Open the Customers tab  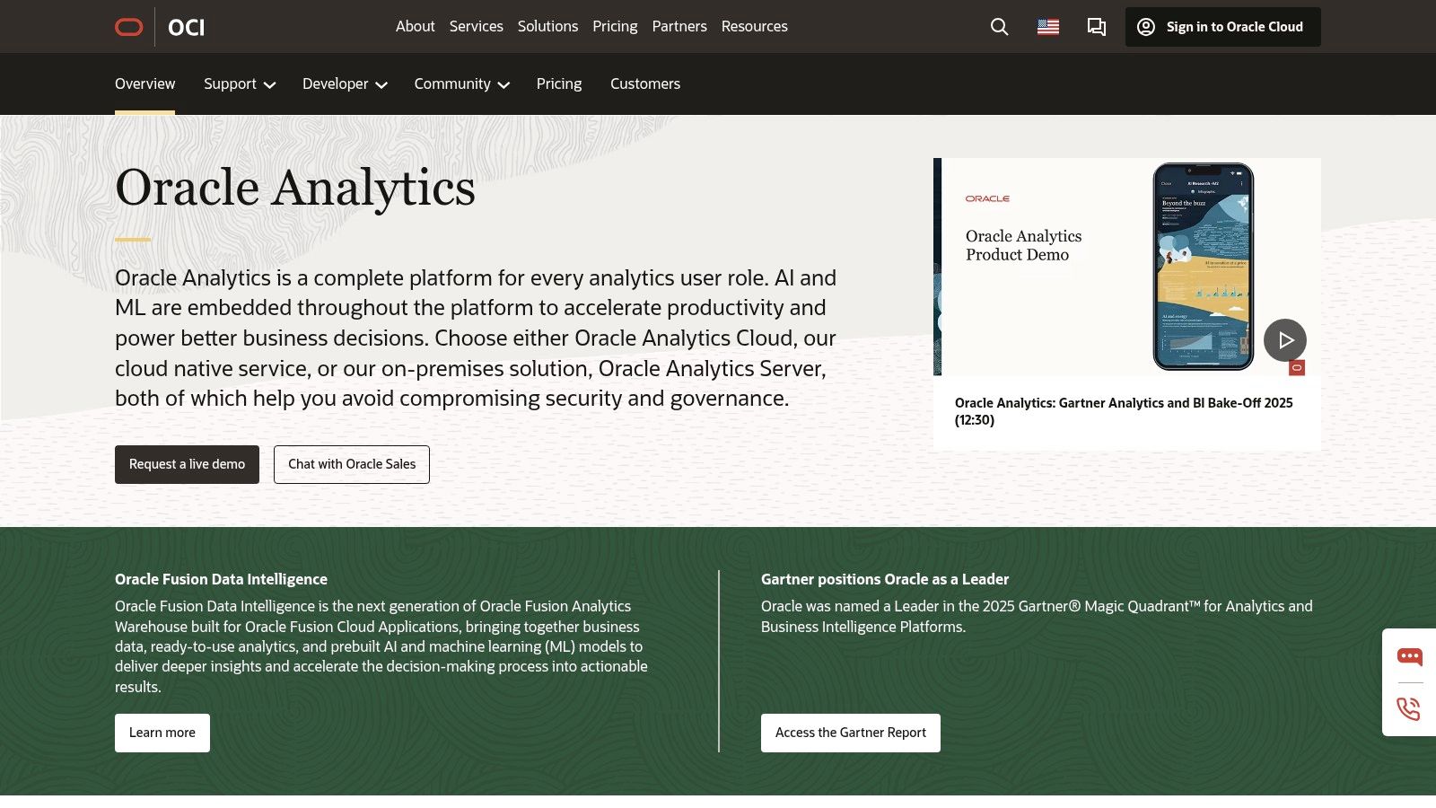645,83
